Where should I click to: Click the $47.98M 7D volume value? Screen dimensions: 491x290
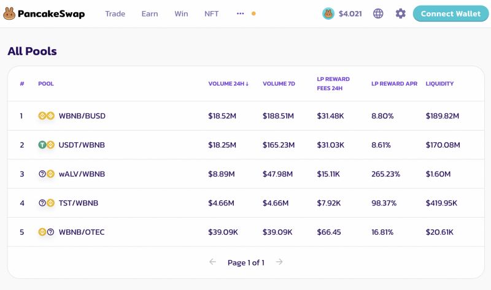point(277,174)
